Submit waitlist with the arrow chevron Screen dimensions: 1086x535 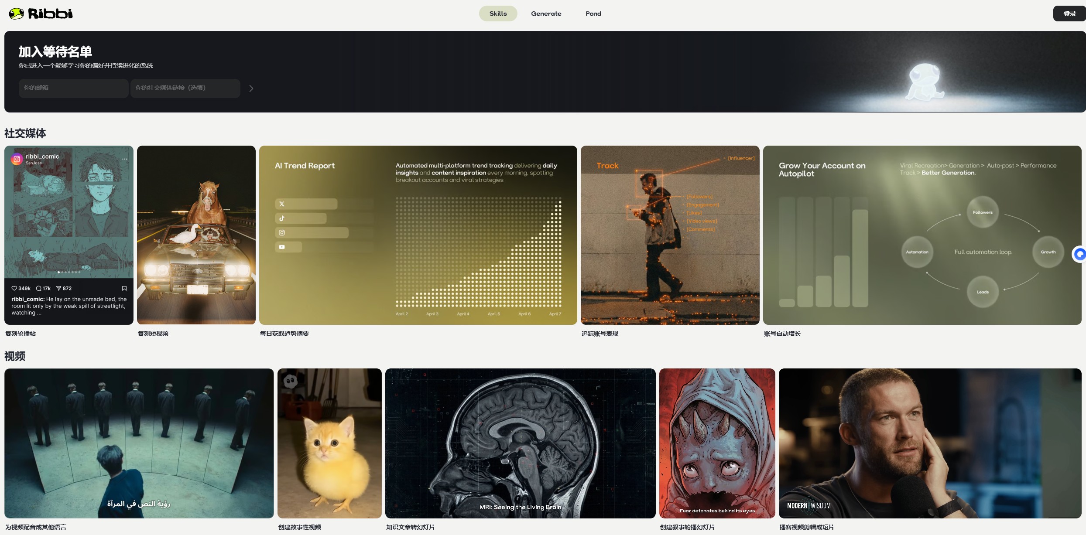point(251,89)
